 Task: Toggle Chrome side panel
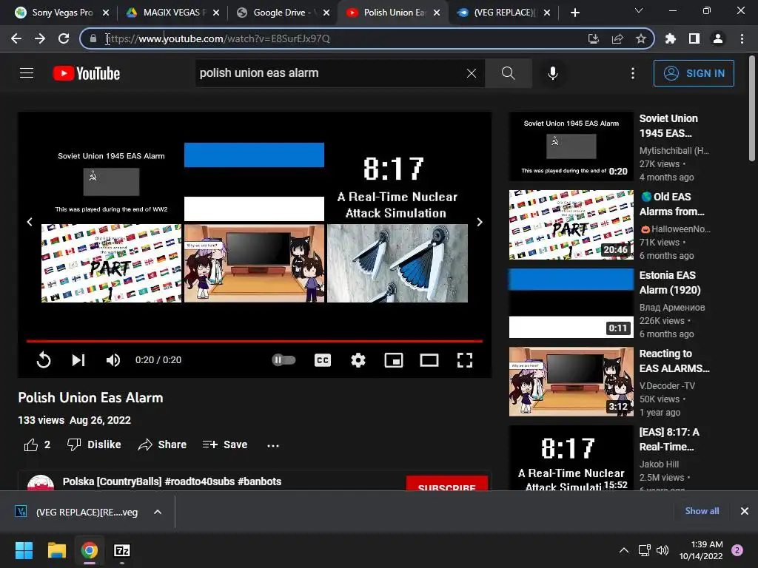click(x=694, y=38)
